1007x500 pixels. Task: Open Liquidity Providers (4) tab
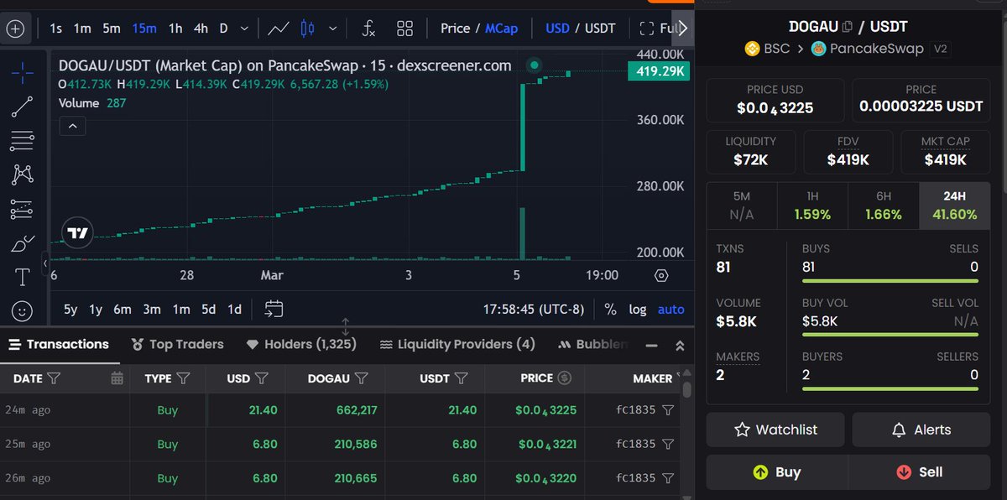[457, 344]
